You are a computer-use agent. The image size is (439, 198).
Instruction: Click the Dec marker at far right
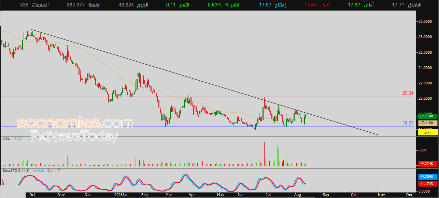[410, 195]
